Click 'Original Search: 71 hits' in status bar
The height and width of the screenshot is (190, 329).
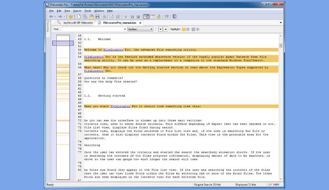coord(207,185)
